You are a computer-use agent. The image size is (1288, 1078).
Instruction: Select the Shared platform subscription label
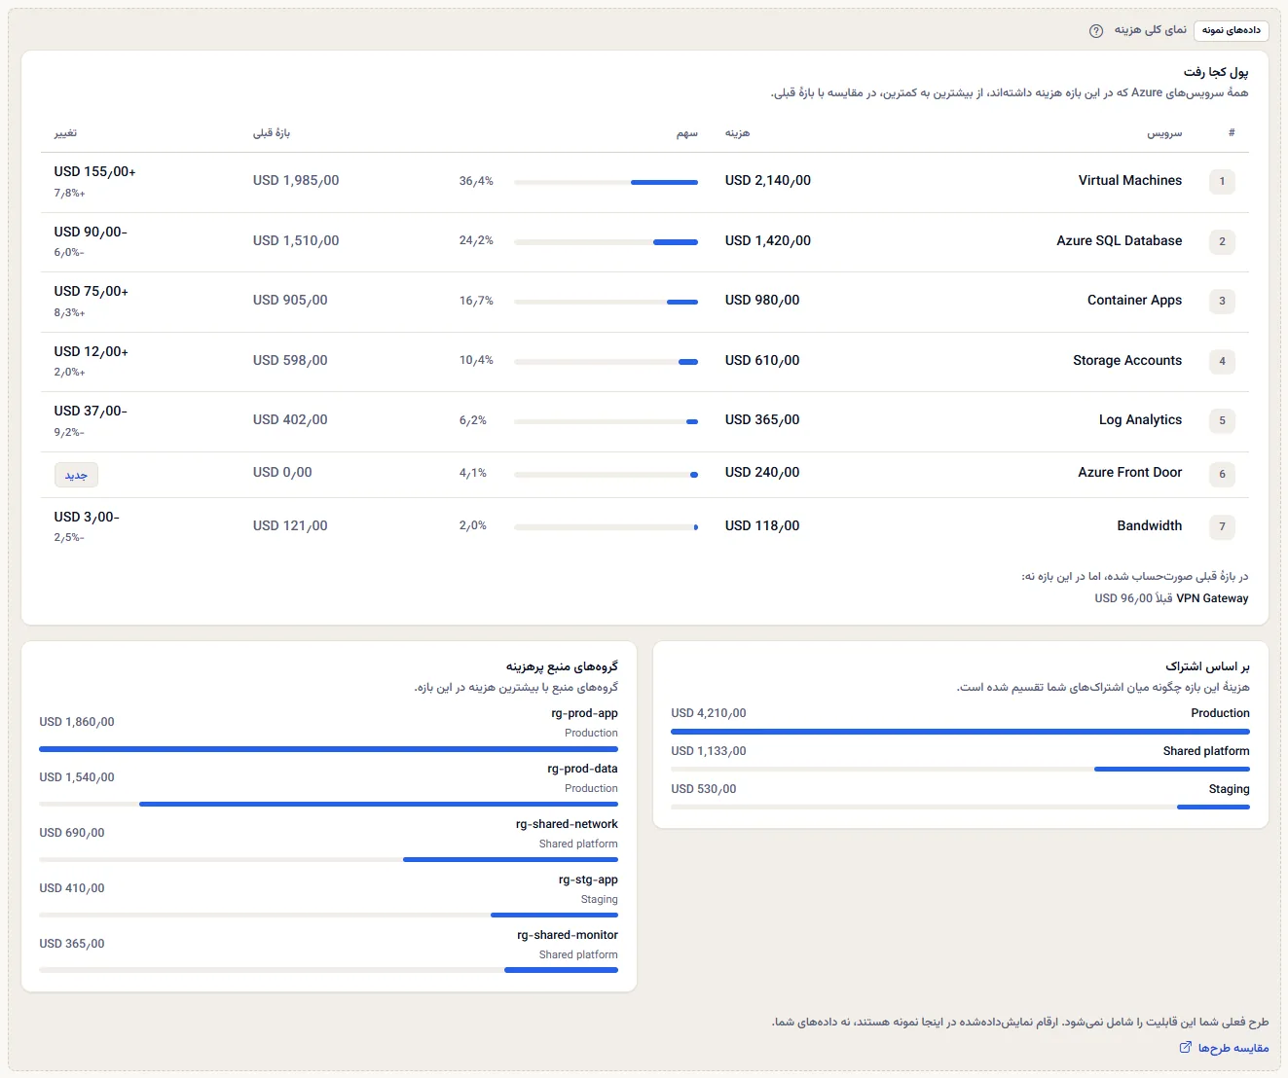pyautogui.click(x=1206, y=751)
